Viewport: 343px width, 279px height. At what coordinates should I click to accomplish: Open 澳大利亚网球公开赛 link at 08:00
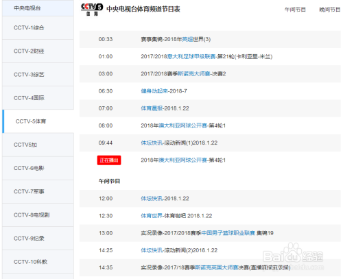(183, 125)
